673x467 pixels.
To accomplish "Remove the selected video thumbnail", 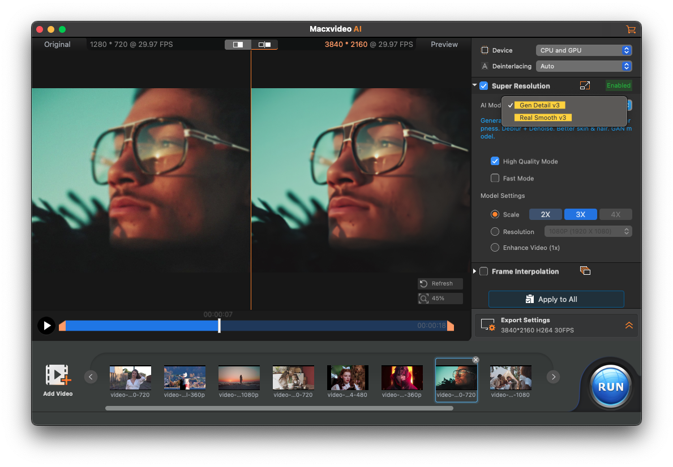I will click(475, 360).
